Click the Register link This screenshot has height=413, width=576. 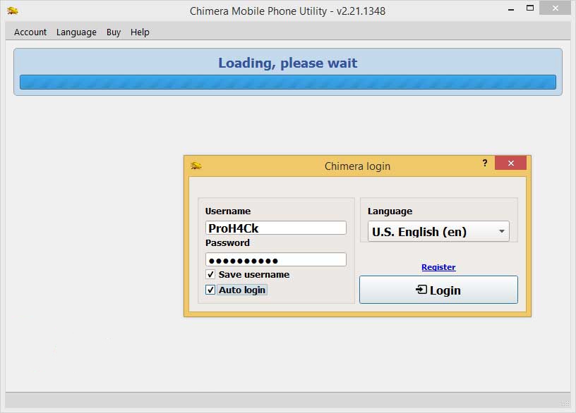[438, 267]
